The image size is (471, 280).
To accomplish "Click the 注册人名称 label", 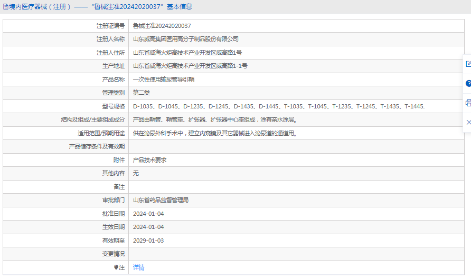I will [110, 39].
